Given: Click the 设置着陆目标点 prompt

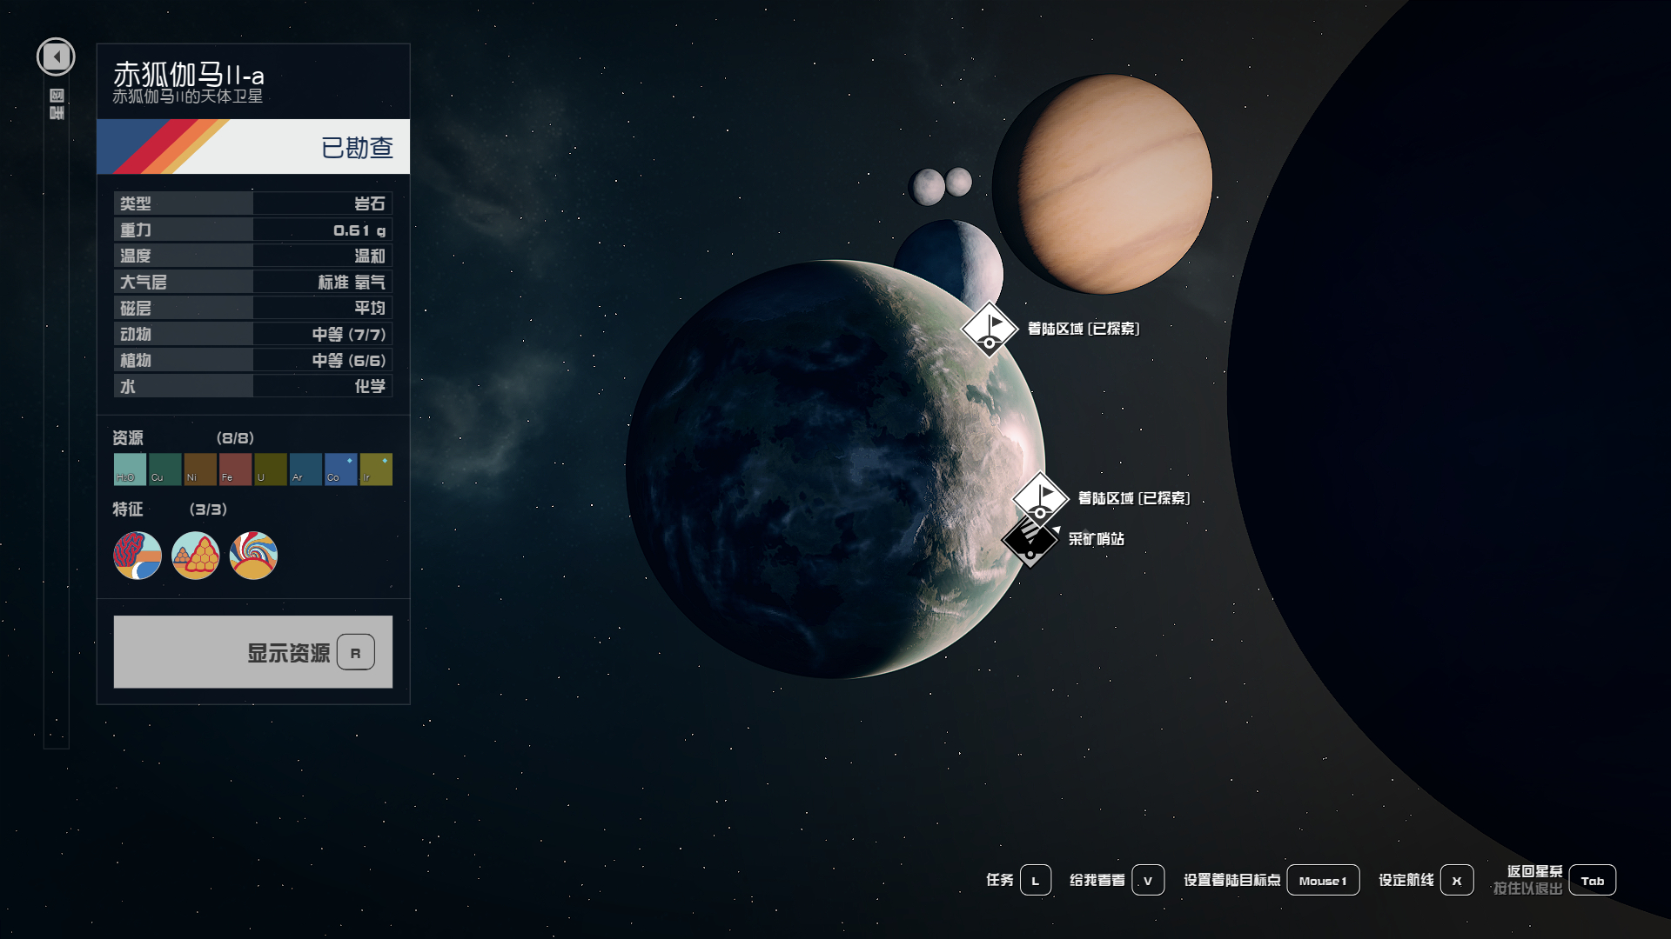Looking at the screenshot, I should click(x=1232, y=880).
